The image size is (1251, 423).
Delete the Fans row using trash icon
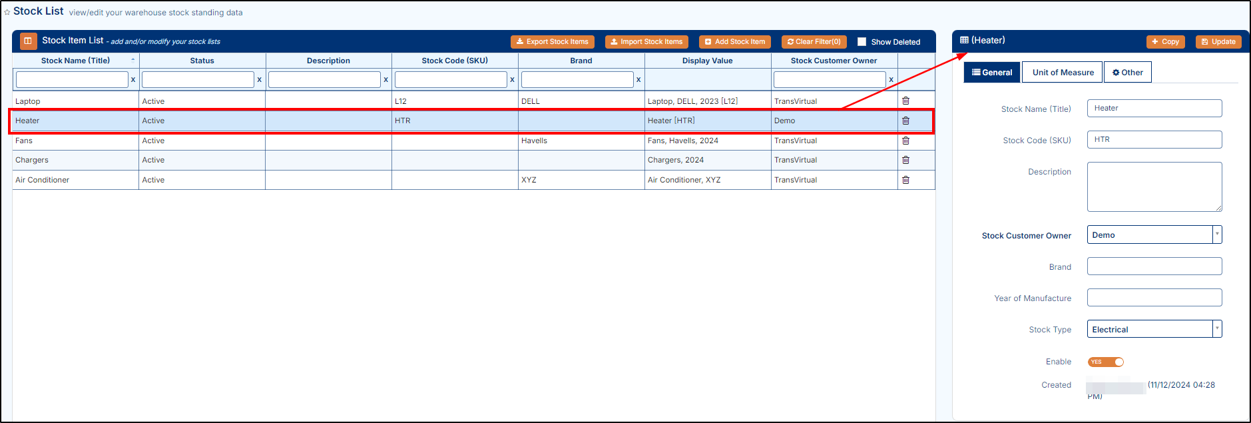click(905, 141)
